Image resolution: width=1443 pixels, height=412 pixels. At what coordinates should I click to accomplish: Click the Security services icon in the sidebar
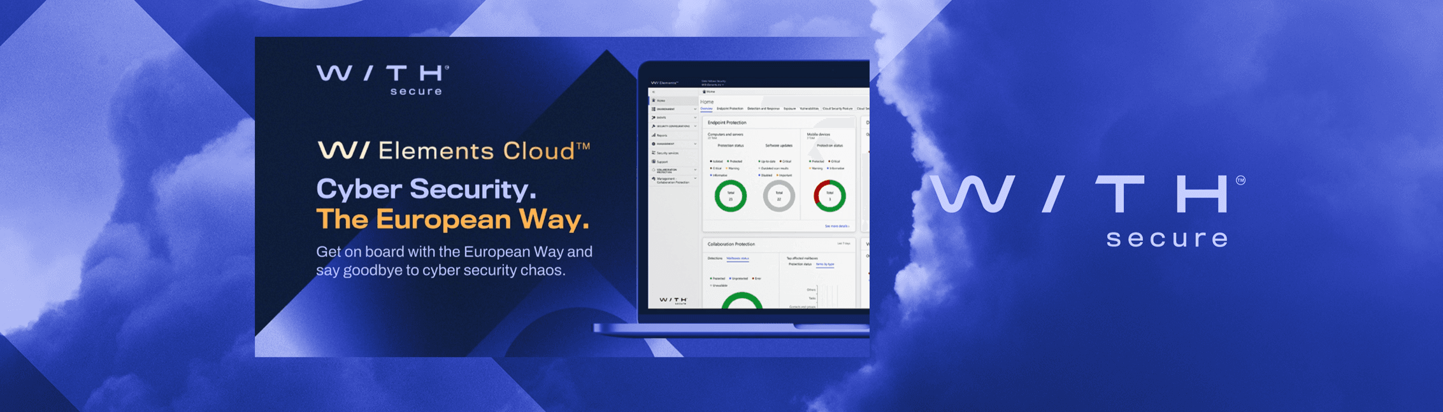pos(653,153)
